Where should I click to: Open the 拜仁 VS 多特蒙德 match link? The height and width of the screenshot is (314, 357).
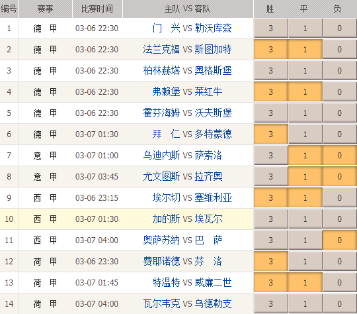point(192,134)
